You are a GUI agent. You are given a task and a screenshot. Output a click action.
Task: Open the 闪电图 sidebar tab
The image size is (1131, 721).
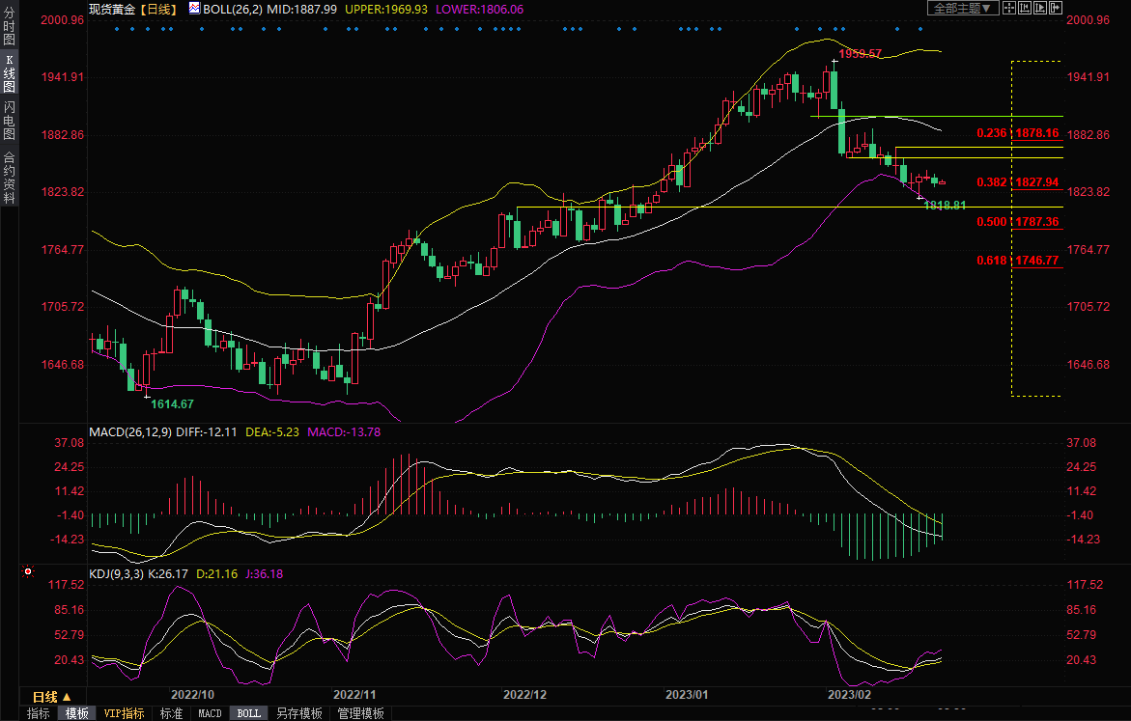pos(9,120)
